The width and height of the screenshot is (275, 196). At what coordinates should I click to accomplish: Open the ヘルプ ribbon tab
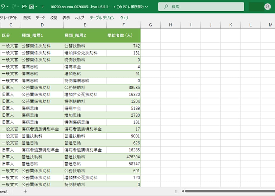tap(79, 18)
